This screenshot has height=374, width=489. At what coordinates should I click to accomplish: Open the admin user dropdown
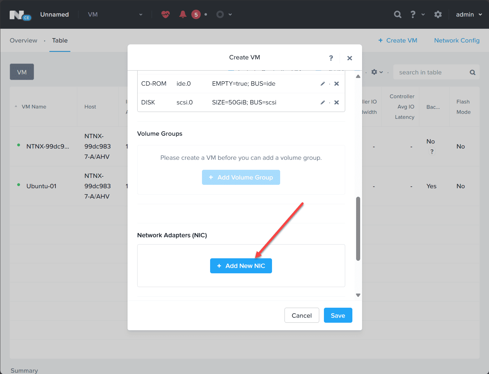pos(469,14)
